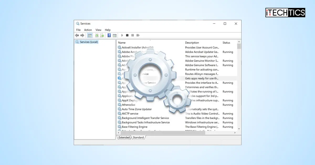Select Background Intelligent Transfer Service
315x165 pixels.
[145, 118]
